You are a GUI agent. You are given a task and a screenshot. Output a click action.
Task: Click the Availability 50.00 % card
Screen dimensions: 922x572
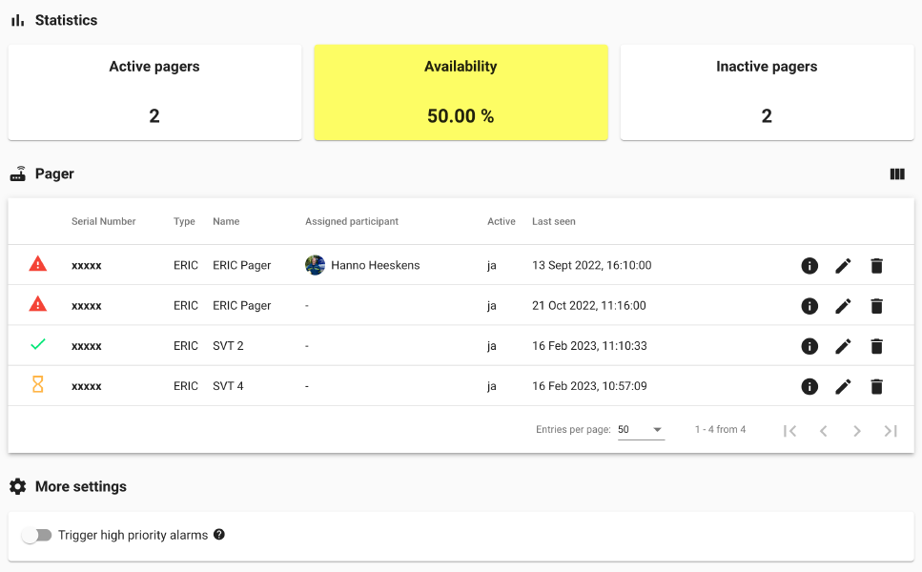(x=461, y=92)
